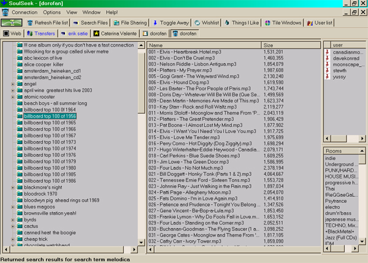
Task: Click folder tree scroll down arrow
Action: [x=141, y=242]
